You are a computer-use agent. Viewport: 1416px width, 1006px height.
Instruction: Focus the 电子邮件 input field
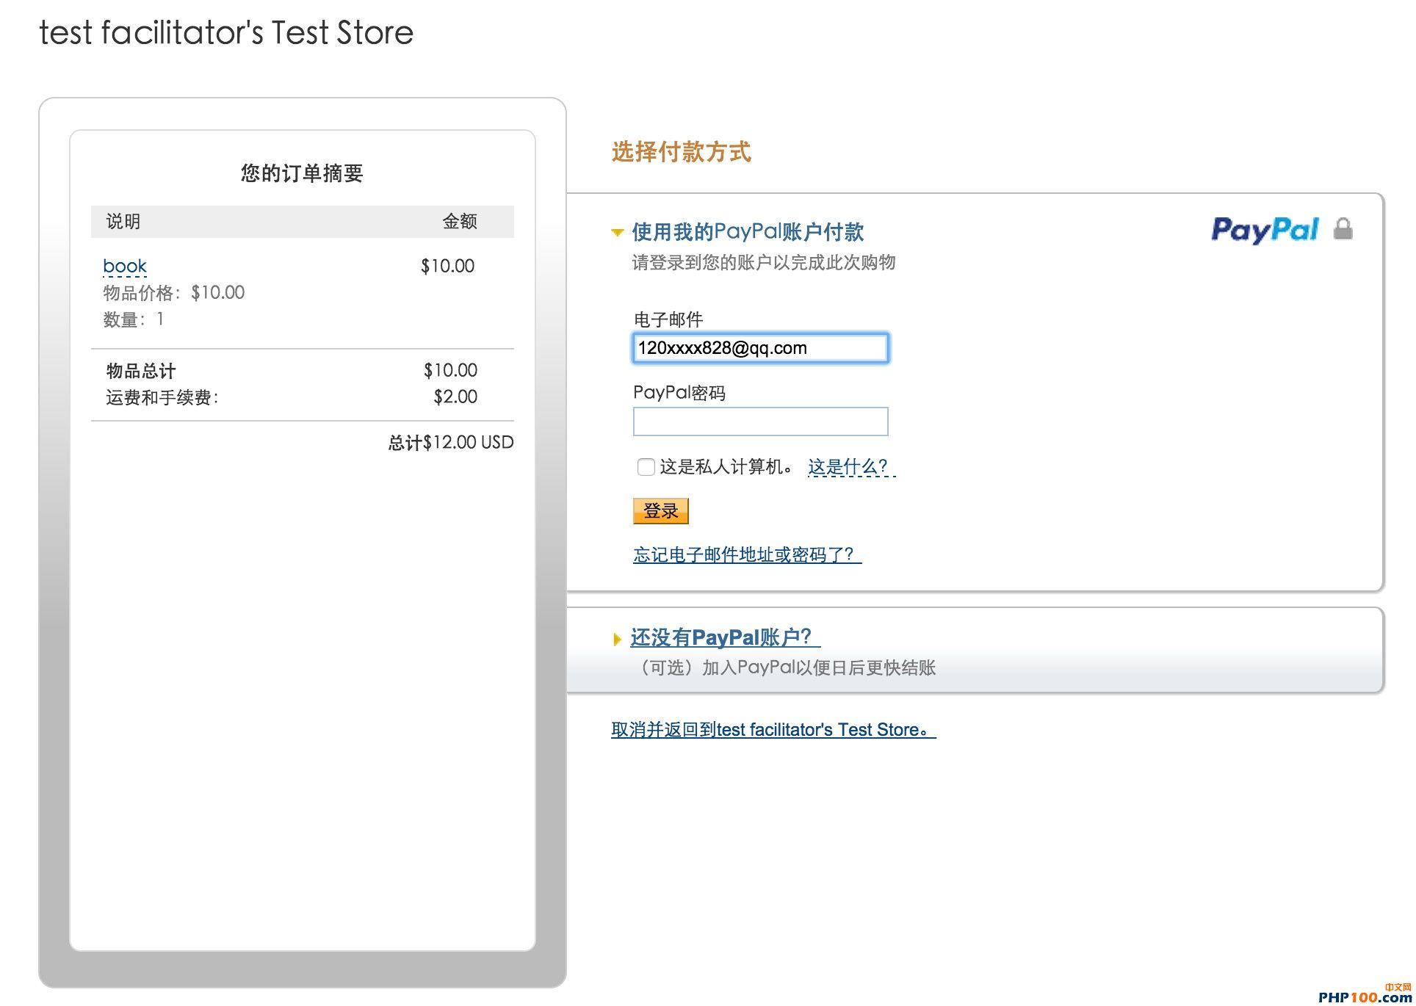coord(760,348)
